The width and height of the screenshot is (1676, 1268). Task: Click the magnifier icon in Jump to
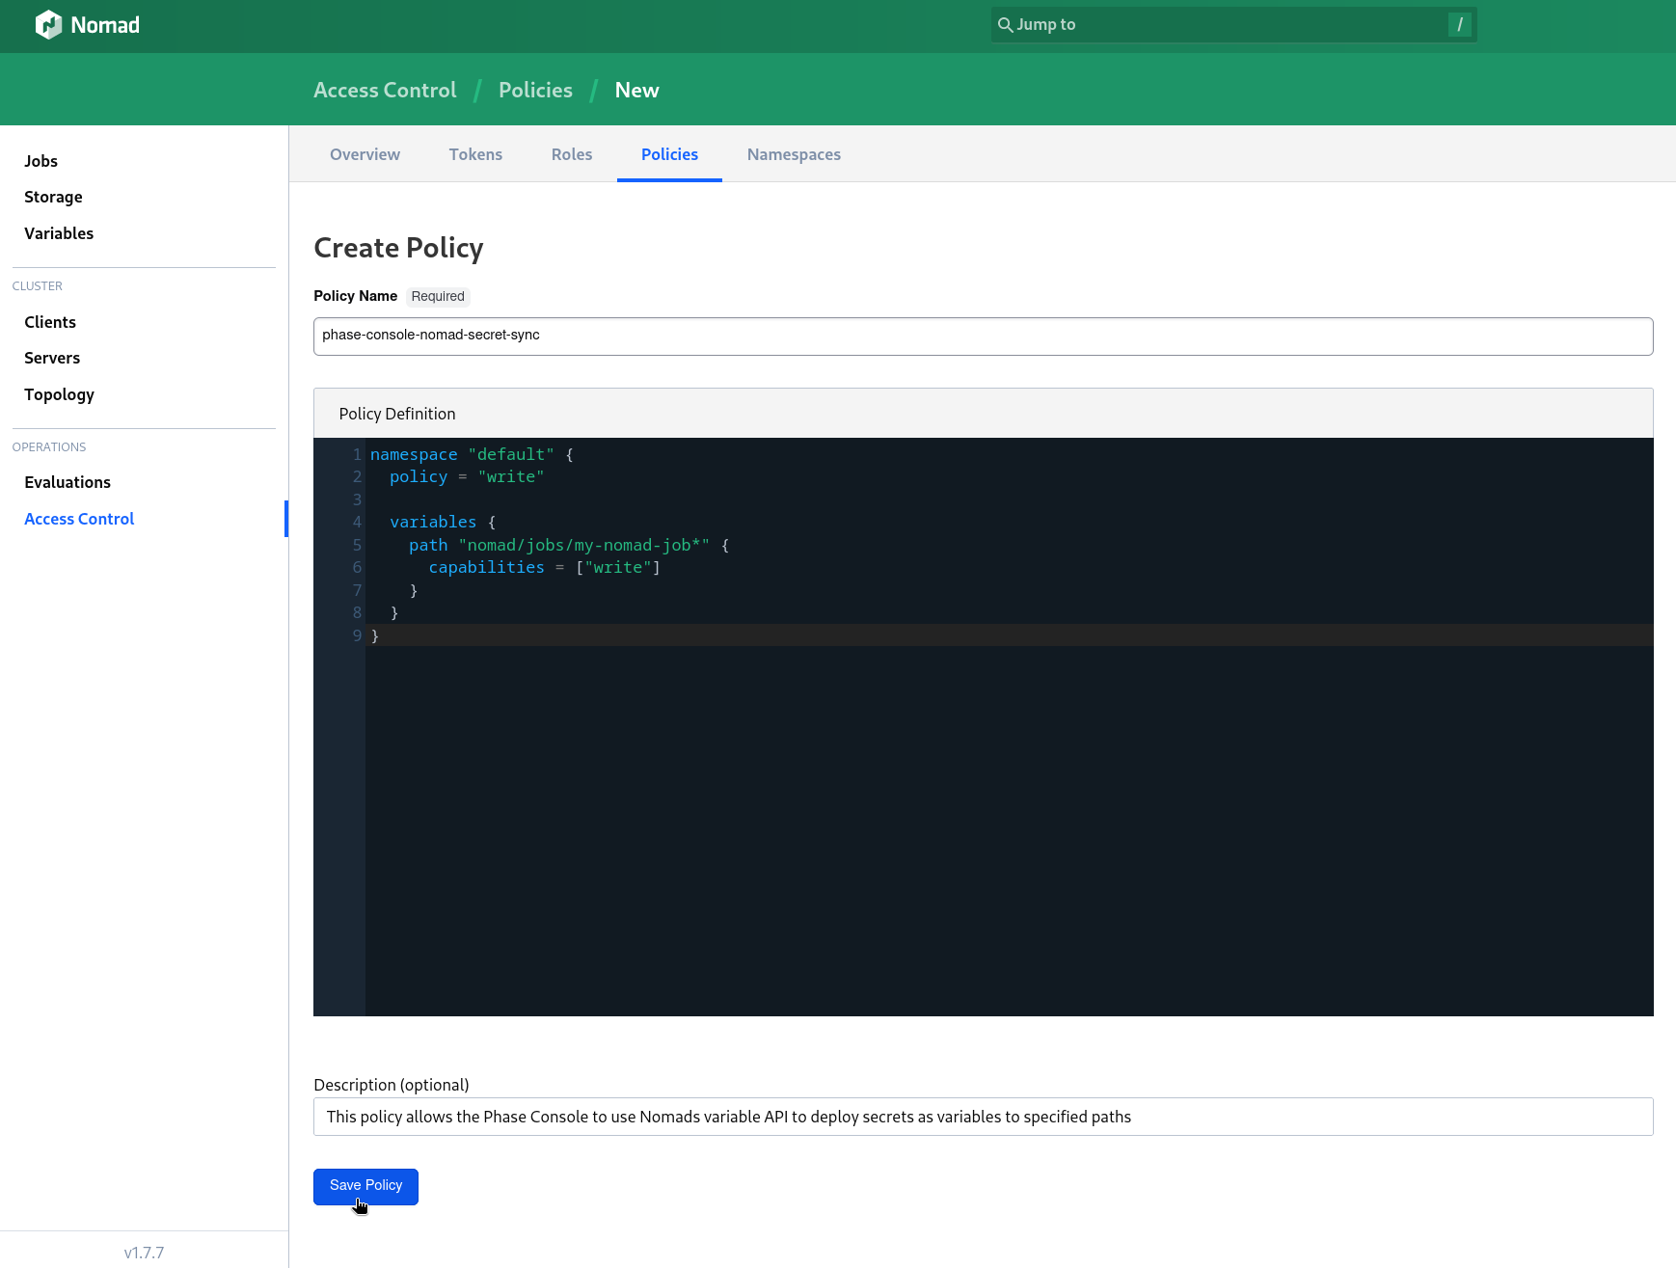click(x=1006, y=24)
